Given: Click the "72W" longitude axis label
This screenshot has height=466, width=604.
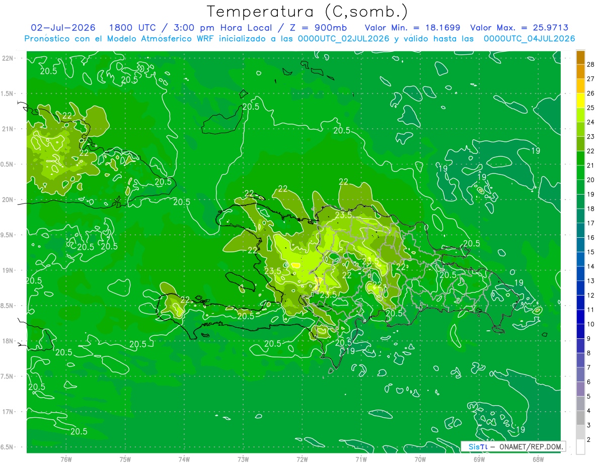Looking at the screenshot, I should 302,459.
